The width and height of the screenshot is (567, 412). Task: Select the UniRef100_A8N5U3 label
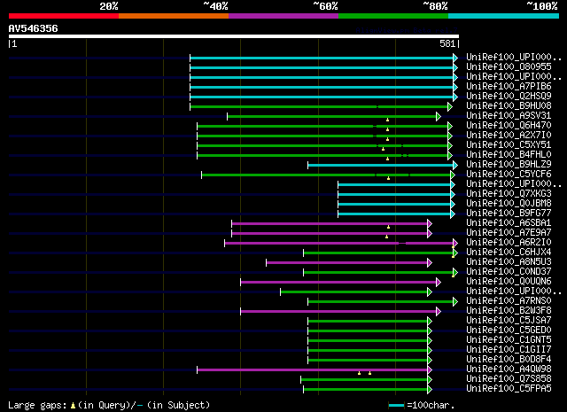click(x=509, y=262)
